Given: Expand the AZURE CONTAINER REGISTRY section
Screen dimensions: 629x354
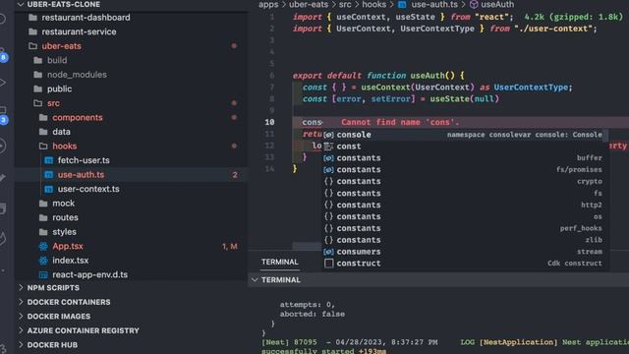Looking at the screenshot, I should point(21,330).
